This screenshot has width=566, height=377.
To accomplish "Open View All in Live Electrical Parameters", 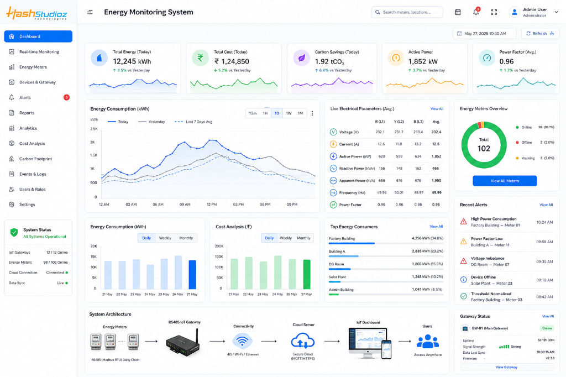I will [437, 109].
